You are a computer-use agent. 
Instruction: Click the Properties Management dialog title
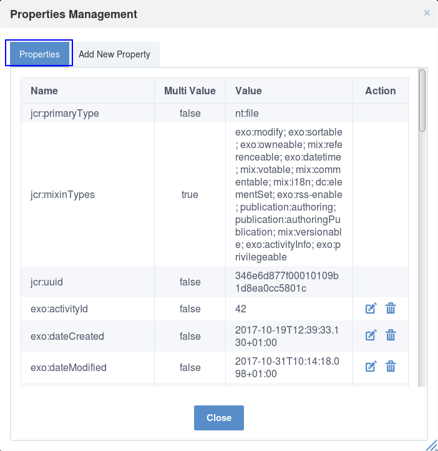pos(74,14)
